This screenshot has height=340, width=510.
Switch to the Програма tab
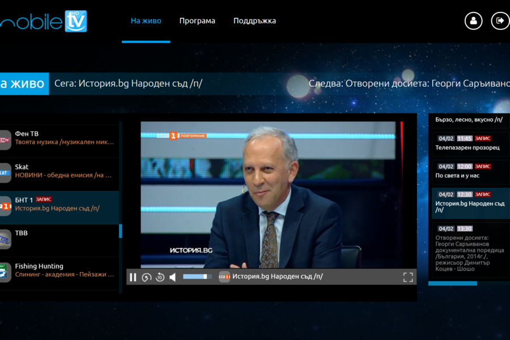[197, 21]
